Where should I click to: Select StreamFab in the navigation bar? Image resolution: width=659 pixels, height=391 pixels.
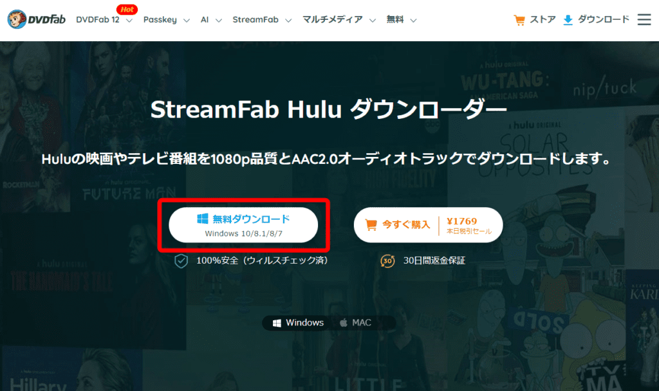pos(257,20)
